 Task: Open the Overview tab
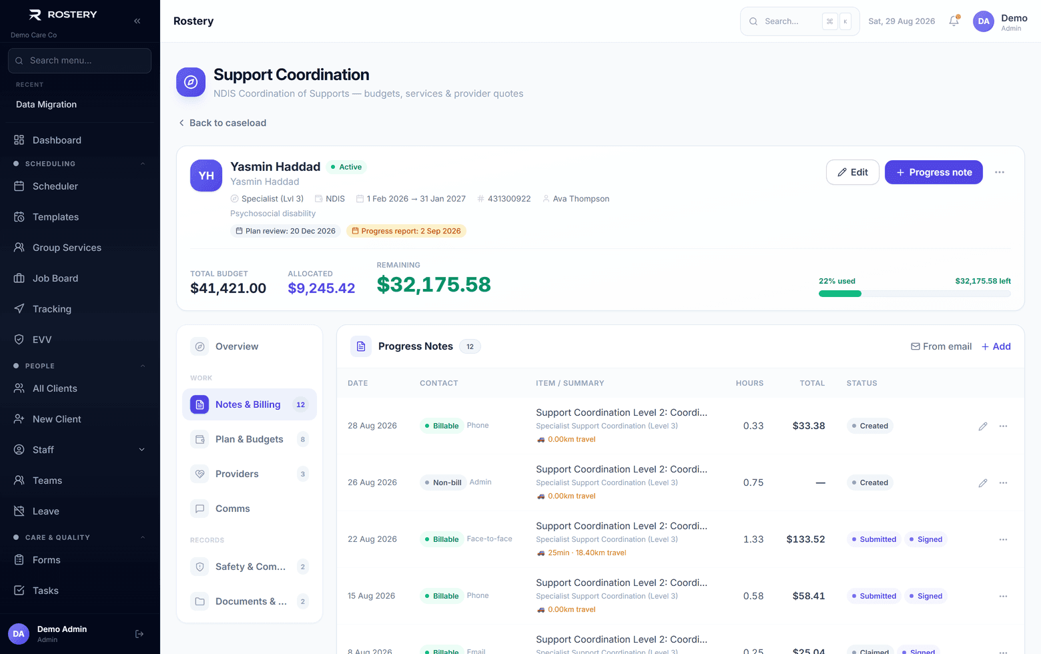(x=249, y=346)
